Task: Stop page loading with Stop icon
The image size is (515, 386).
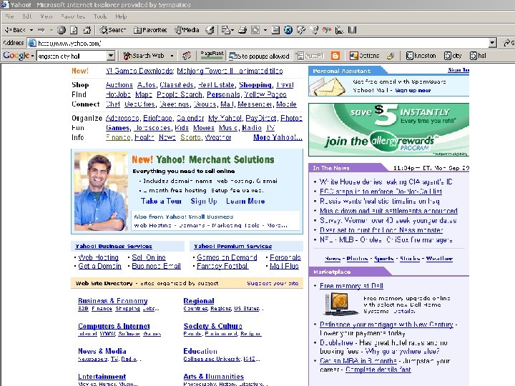Action: 62,30
